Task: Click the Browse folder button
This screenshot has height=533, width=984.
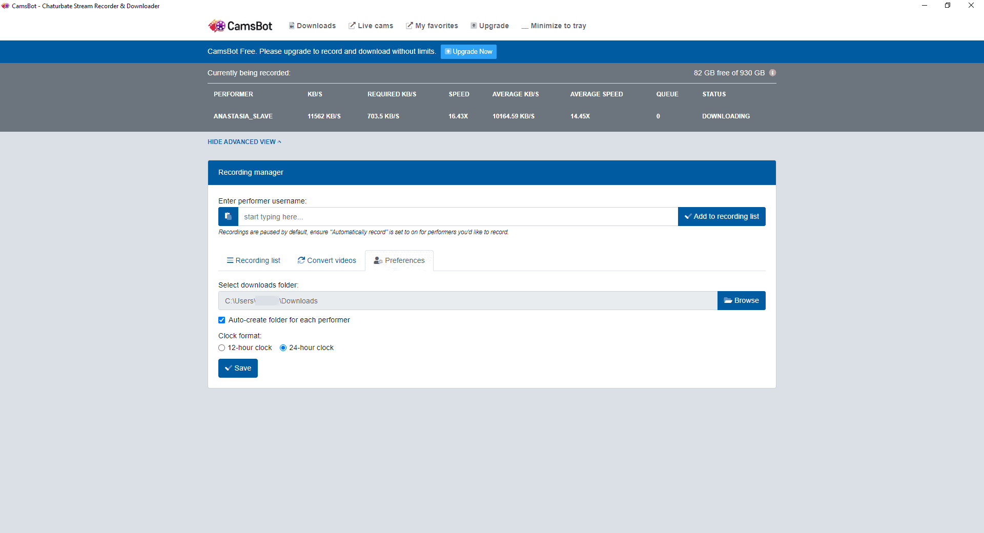Action: click(x=741, y=300)
